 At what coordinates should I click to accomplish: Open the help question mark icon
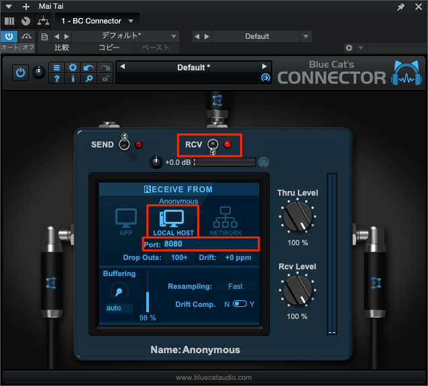click(57, 78)
